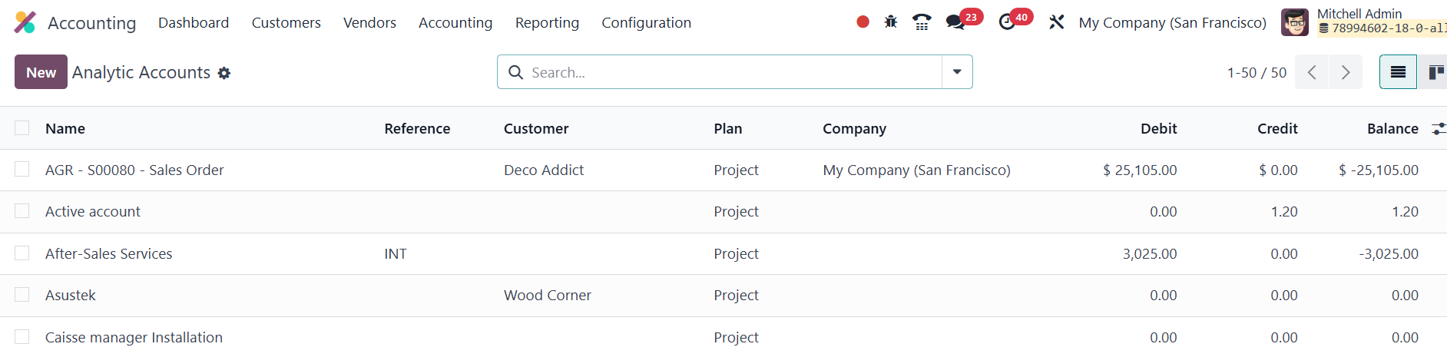This screenshot has height=357, width=1447.
Task: Open the clock activities icon
Action: coord(1007,22)
